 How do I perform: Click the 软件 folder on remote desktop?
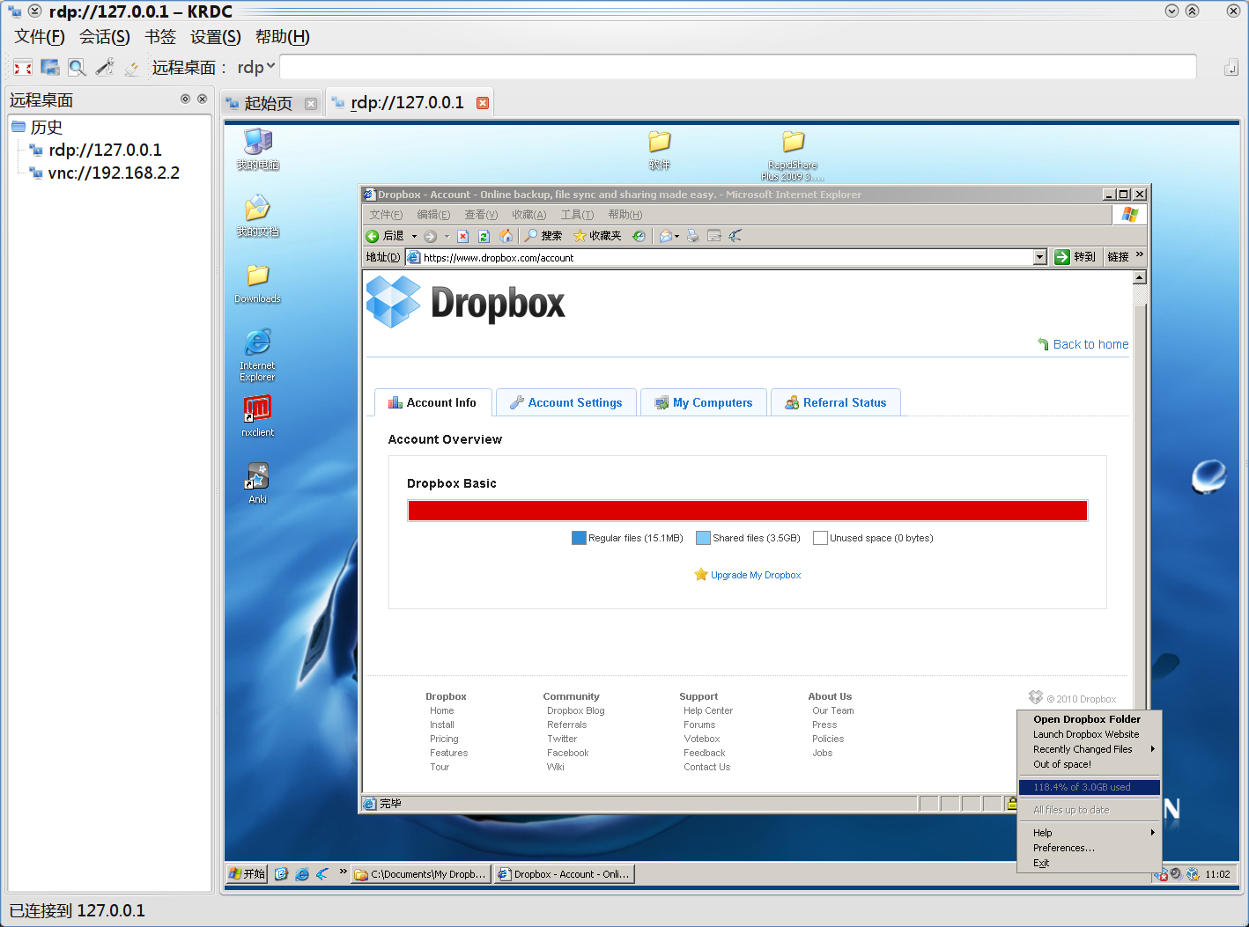[x=660, y=149]
